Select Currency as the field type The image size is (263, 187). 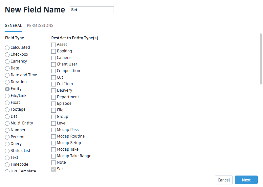click(7, 62)
